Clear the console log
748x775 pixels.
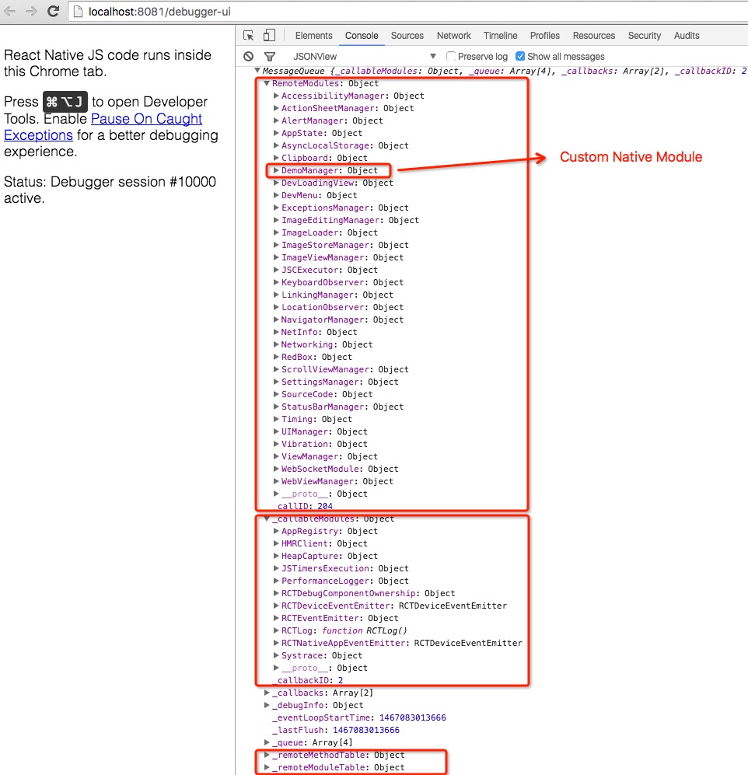249,56
